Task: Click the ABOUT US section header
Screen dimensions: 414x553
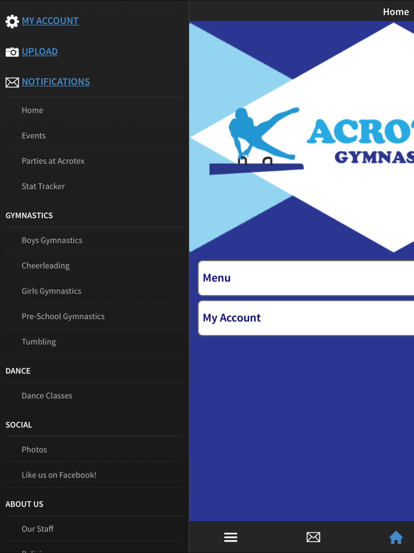Action: coord(24,504)
